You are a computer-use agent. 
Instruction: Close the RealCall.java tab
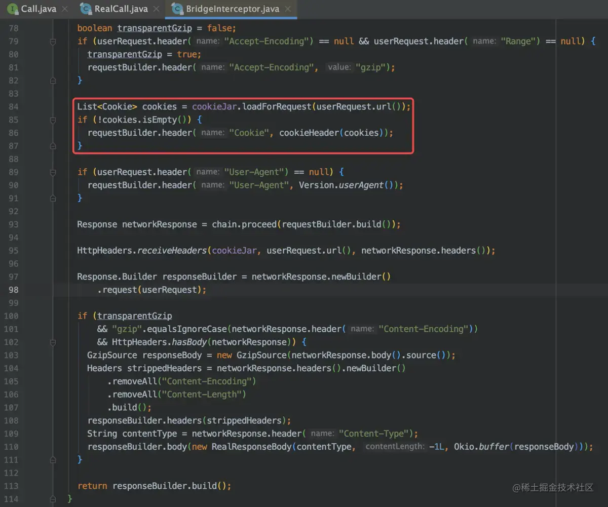pyautogui.click(x=156, y=9)
